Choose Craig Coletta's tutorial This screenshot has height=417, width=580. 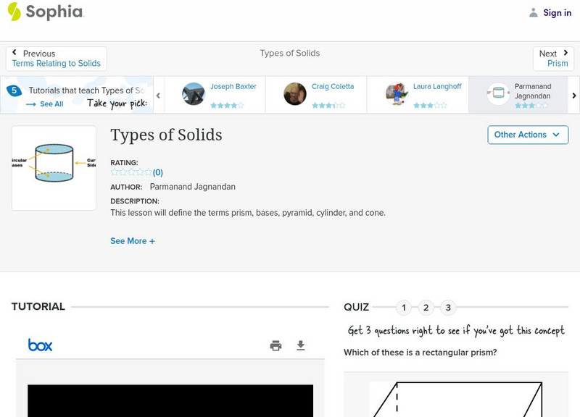pos(295,94)
